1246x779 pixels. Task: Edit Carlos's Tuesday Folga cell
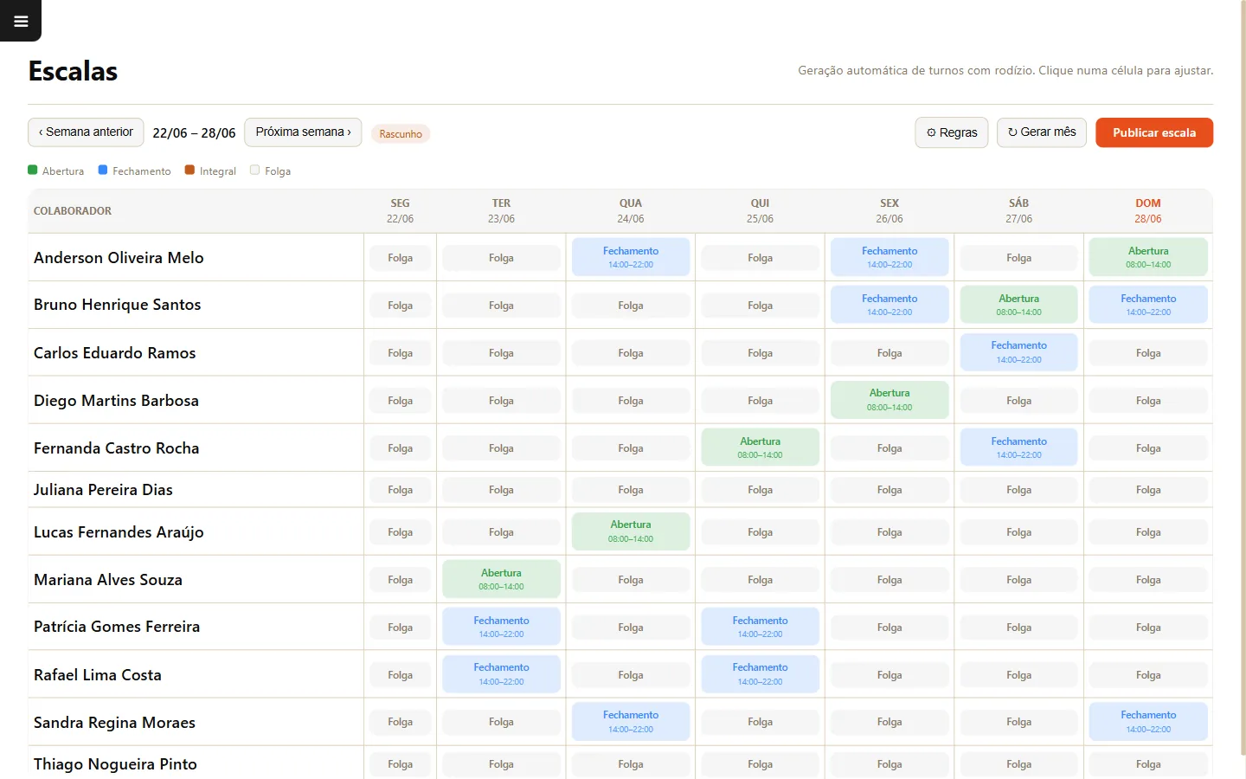click(x=501, y=353)
